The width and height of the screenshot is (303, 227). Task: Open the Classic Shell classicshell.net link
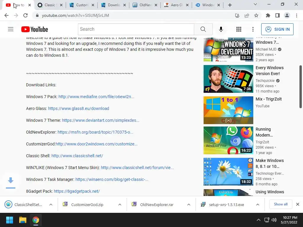tap(77, 156)
